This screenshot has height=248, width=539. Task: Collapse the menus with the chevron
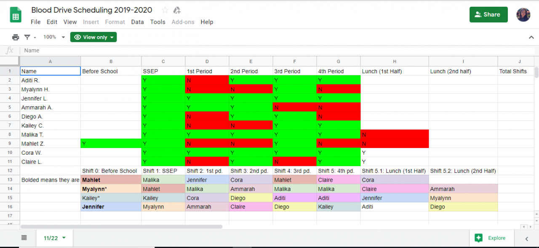point(531,37)
